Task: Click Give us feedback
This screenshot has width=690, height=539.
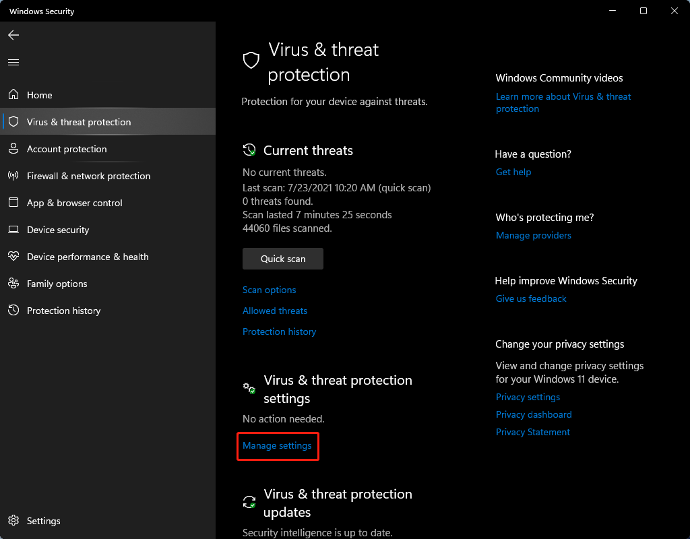Action: (530, 298)
